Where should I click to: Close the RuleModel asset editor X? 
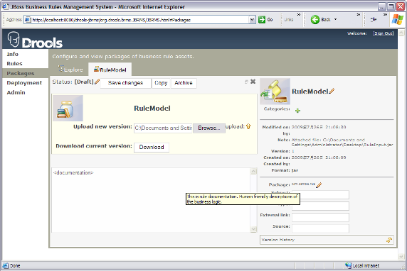tap(253, 82)
